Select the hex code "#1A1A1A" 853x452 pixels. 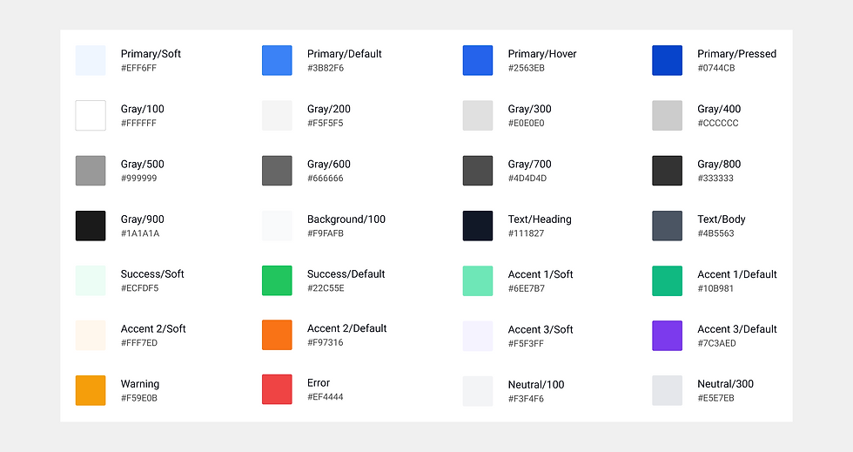tap(140, 233)
